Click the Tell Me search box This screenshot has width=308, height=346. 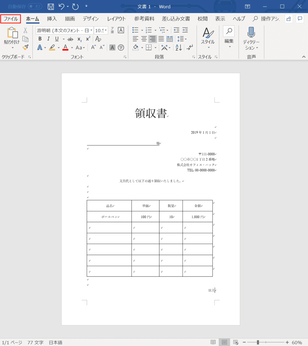[x=266, y=19]
